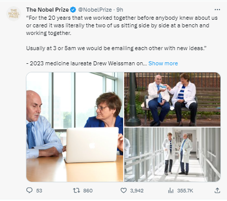Click the reply speech bubble icon
This screenshot has height=201, width=227.
(x=29, y=190)
